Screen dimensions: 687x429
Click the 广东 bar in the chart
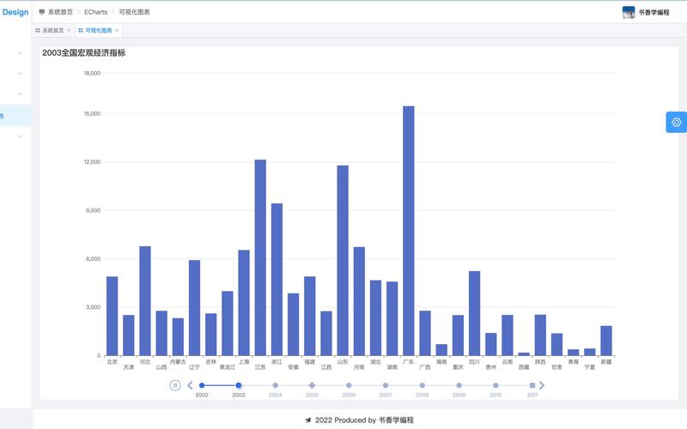(409, 230)
